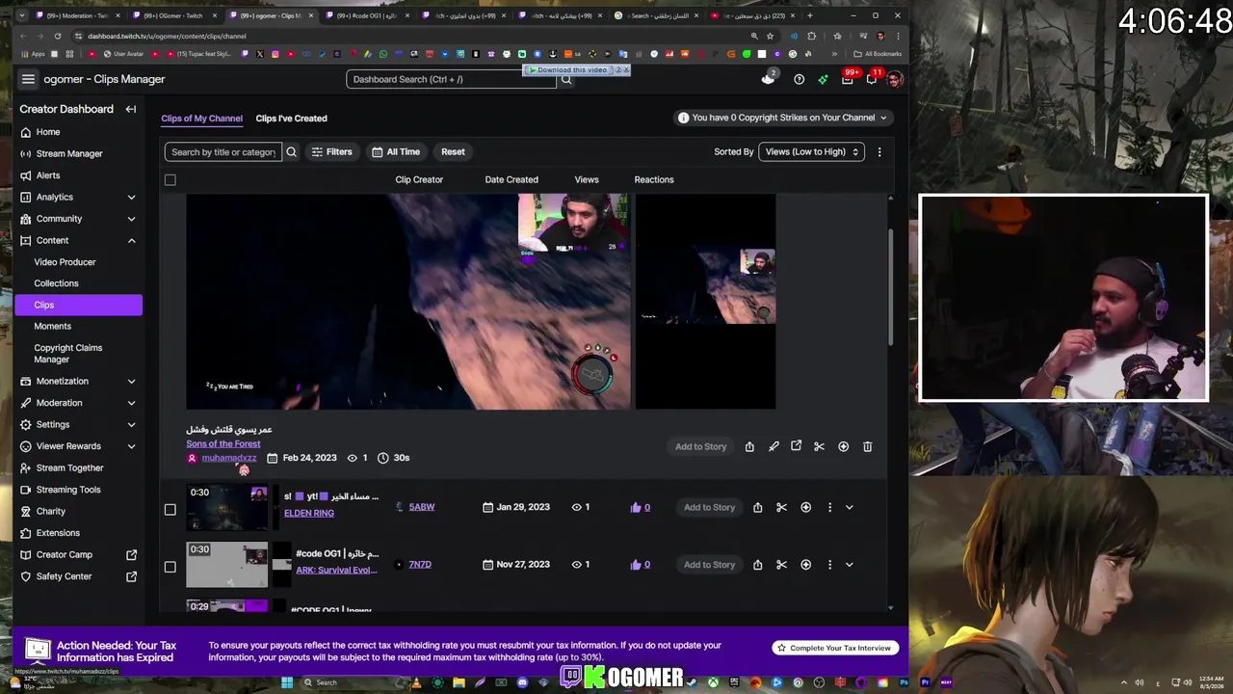This screenshot has width=1233, height=694.
Task: Open more options for ELDEN RING clip
Action: click(x=829, y=507)
